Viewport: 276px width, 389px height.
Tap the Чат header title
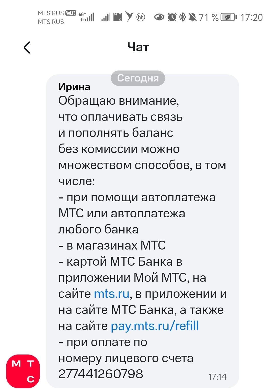tap(138, 48)
